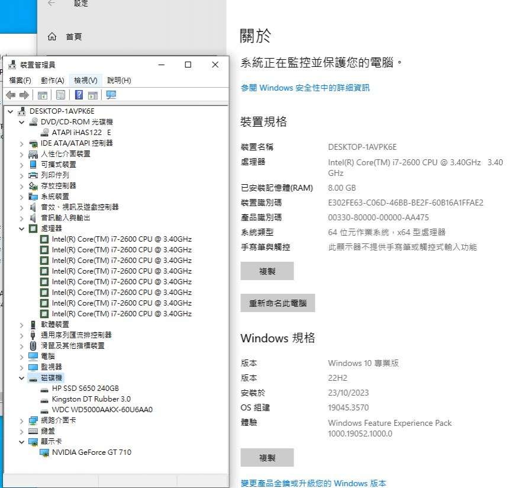Viewport: 528px width, 488px height.
Task: Click the device ID value E302FE63-C06D-46BB-BE2F-60B16A1FFAE2
Action: tap(405, 203)
